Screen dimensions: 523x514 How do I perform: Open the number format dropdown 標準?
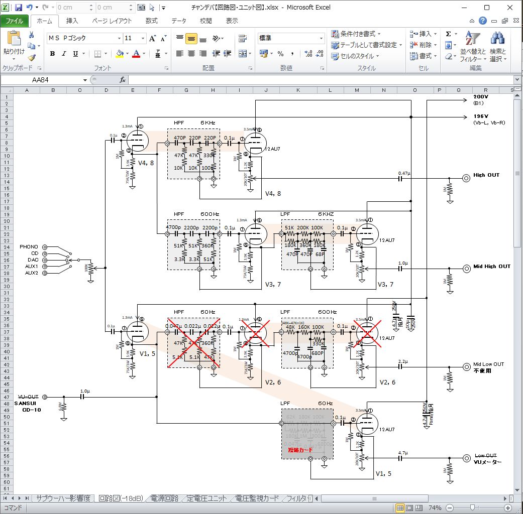tap(321, 38)
